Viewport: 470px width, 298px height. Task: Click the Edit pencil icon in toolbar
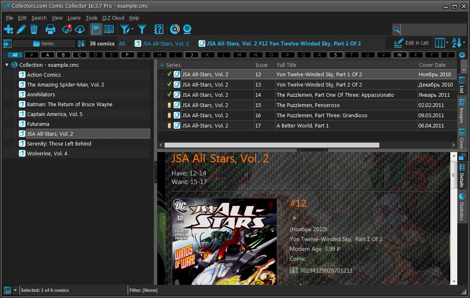pos(21,30)
